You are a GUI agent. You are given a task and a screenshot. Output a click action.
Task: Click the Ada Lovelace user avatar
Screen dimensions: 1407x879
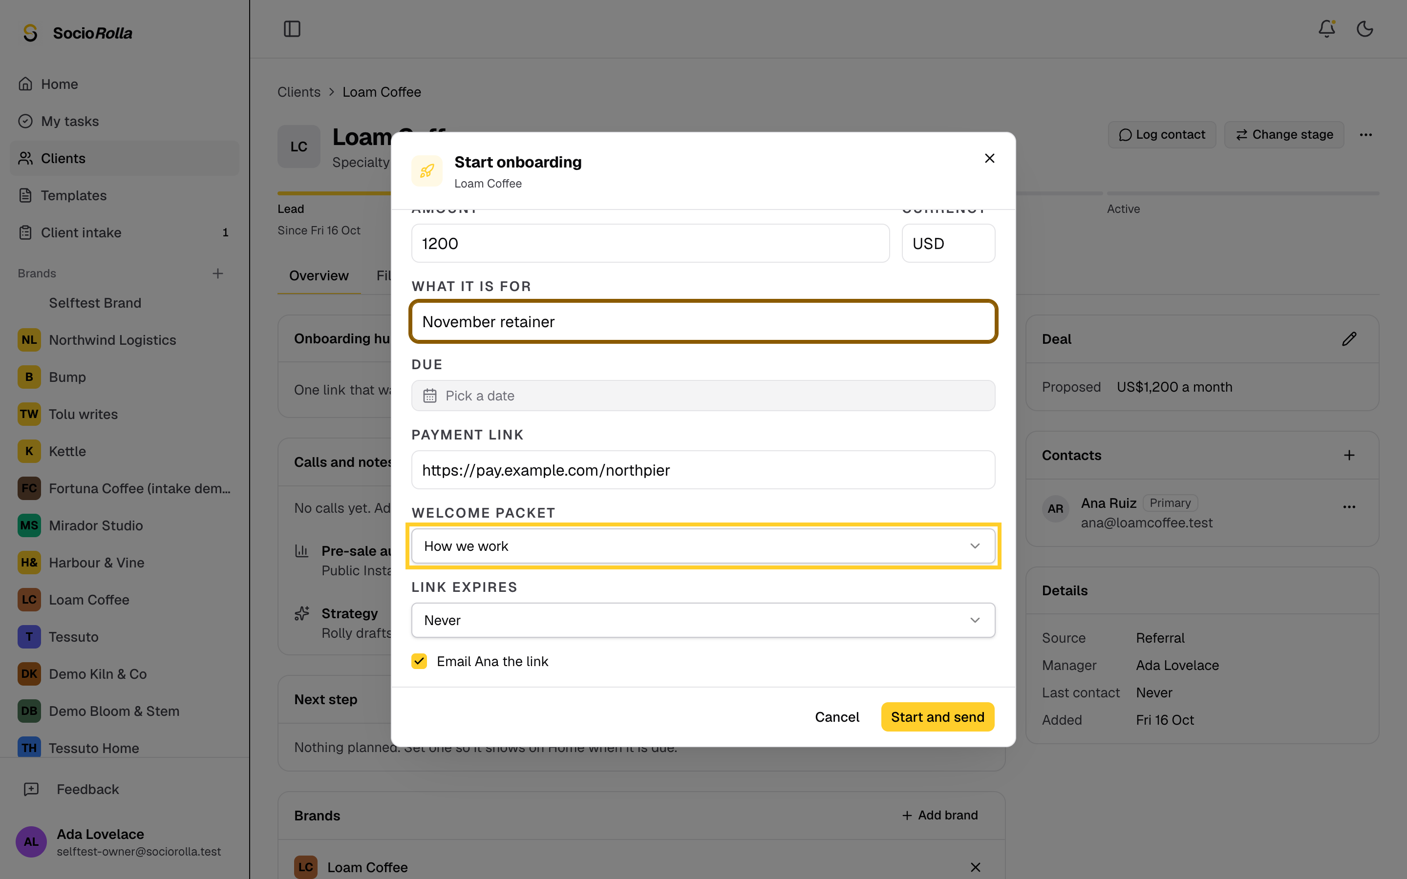[x=31, y=842]
